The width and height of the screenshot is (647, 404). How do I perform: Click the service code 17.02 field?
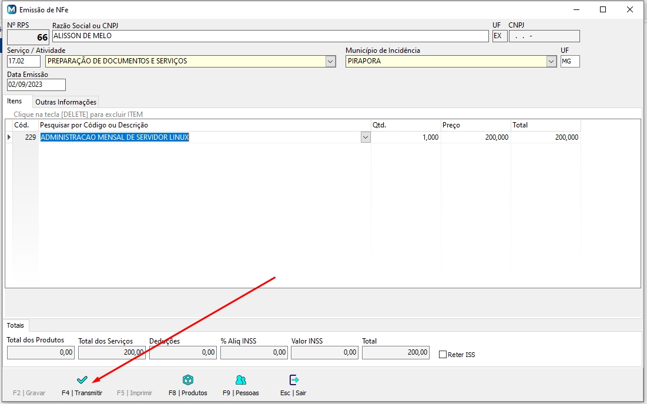(24, 61)
